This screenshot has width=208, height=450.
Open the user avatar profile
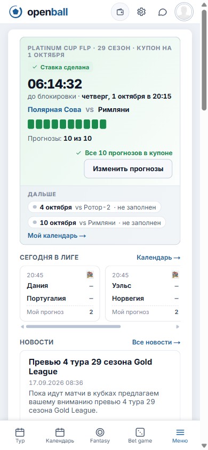pos(184,12)
